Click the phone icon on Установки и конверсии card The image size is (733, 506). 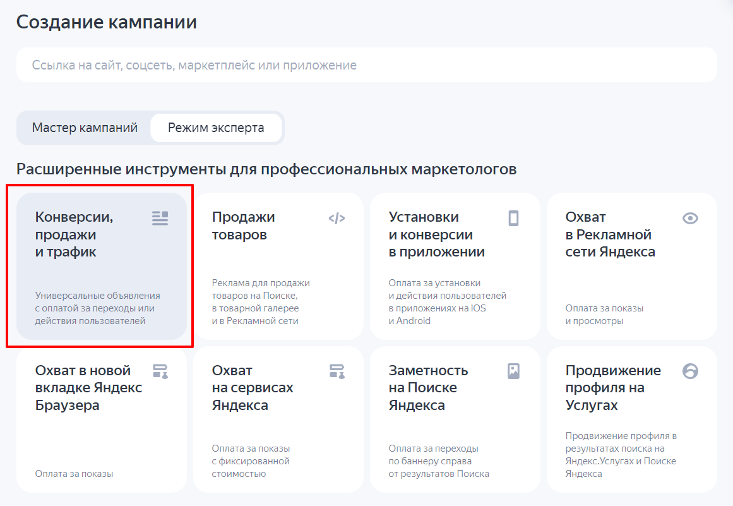[x=513, y=218]
